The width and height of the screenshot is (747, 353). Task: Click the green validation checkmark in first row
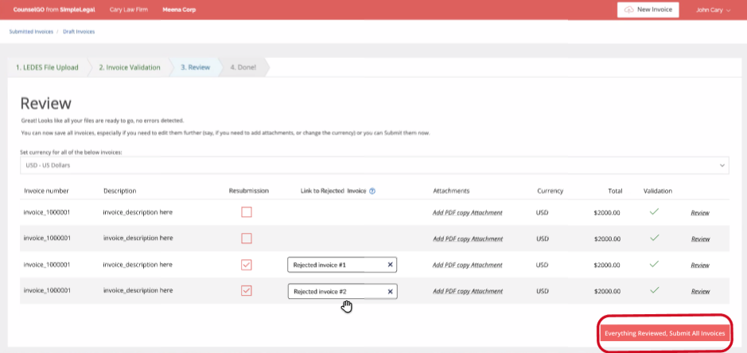[654, 212]
